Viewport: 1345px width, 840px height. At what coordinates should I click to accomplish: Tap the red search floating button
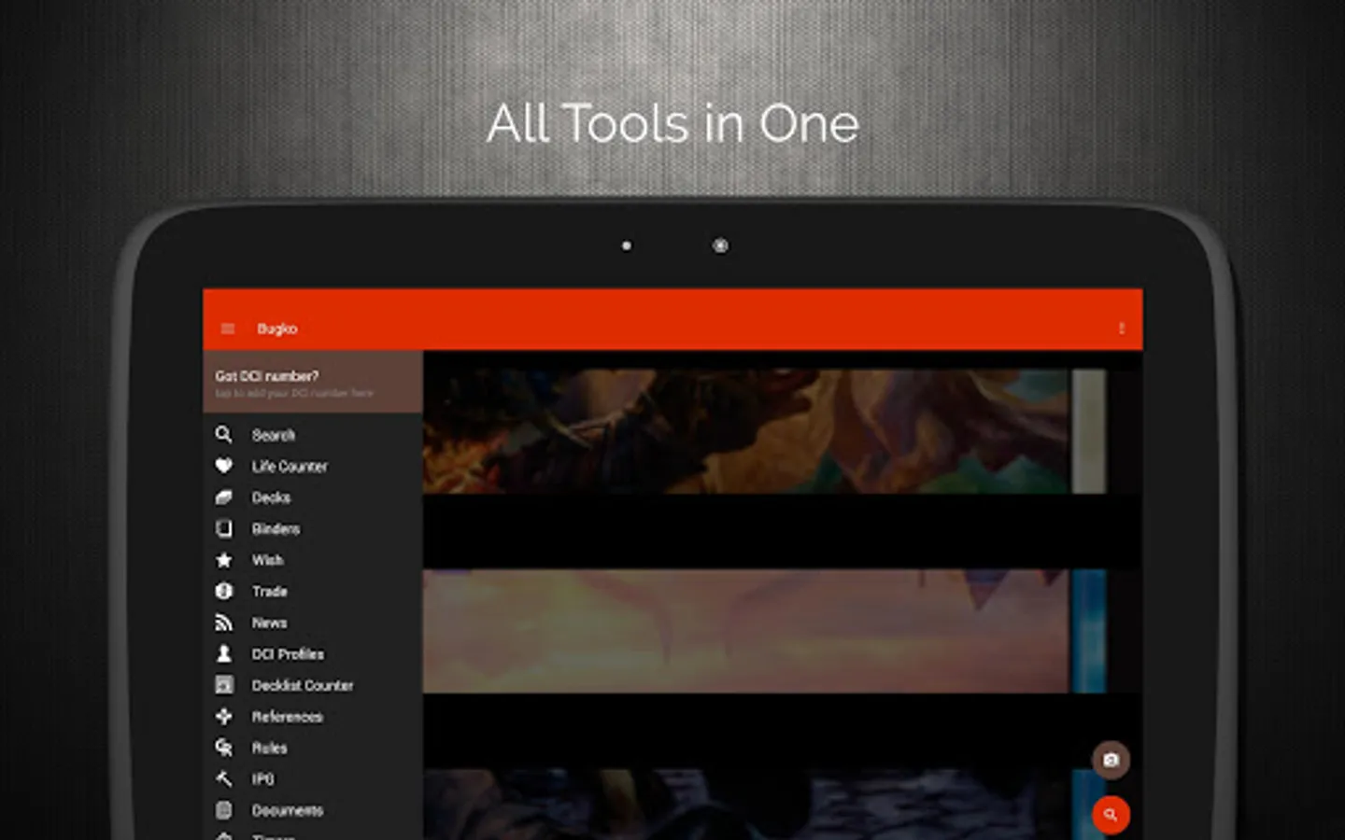[x=1111, y=815]
